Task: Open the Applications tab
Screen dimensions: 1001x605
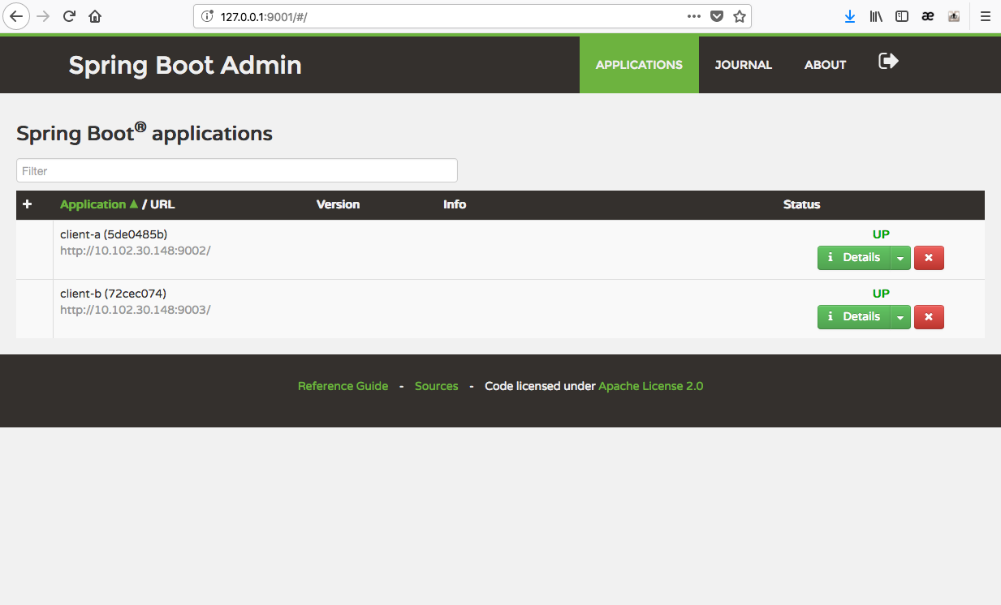Action: [x=639, y=65]
